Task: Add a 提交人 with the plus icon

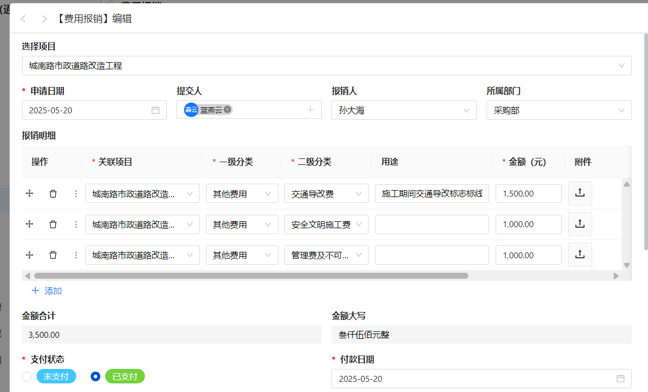Action: [310, 110]
